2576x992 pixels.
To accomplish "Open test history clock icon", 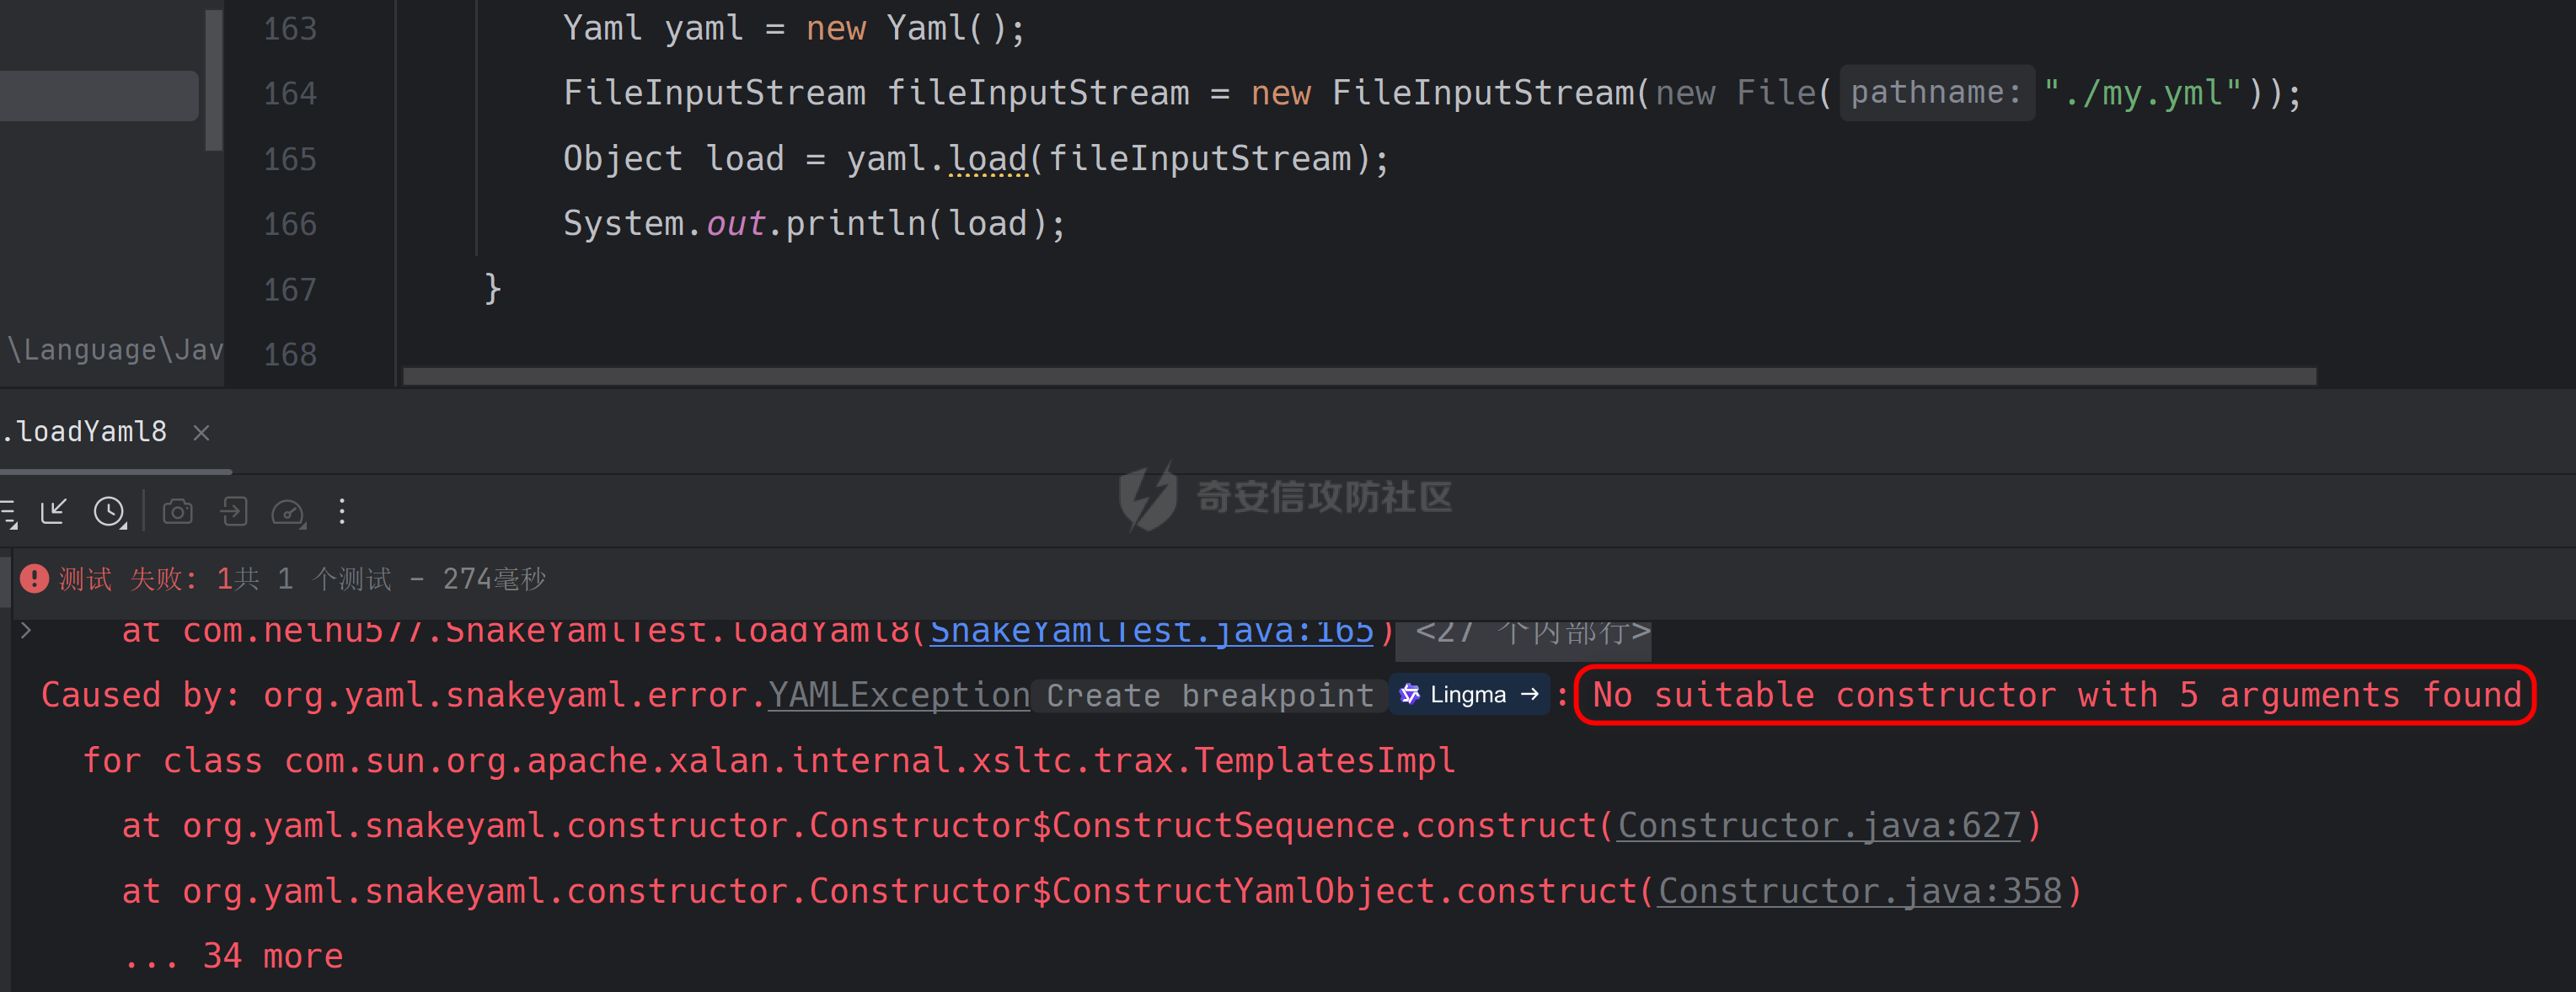I will tap(110, 513).
